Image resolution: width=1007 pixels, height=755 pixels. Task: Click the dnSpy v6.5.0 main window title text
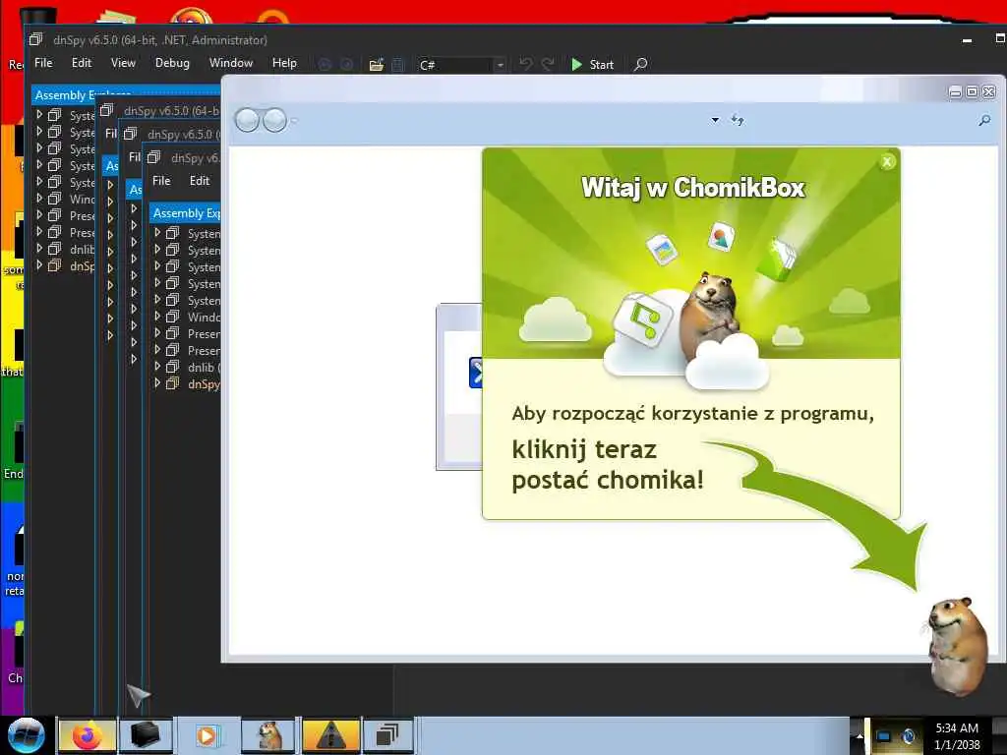click(160, 39)
